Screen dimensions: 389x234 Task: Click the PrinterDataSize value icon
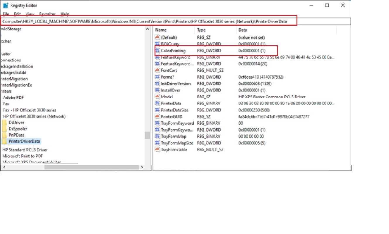157,110
